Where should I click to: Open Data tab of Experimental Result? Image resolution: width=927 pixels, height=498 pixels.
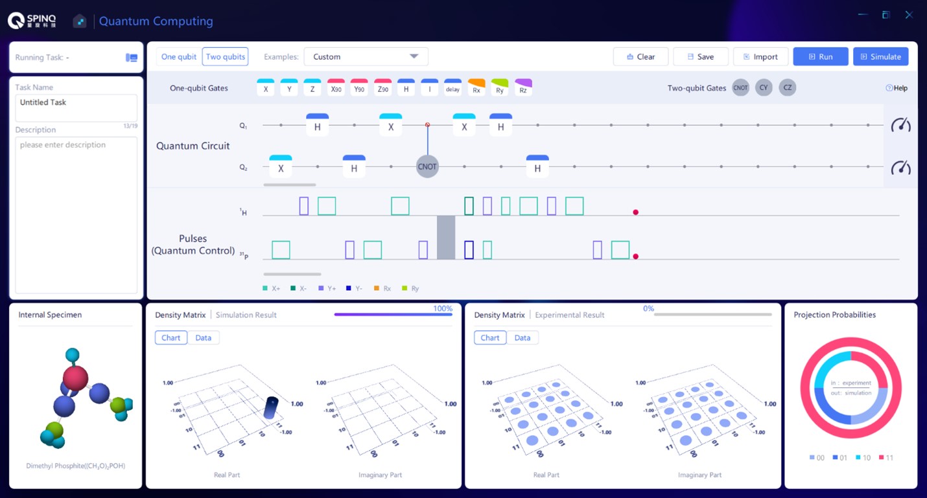[522, 338]
